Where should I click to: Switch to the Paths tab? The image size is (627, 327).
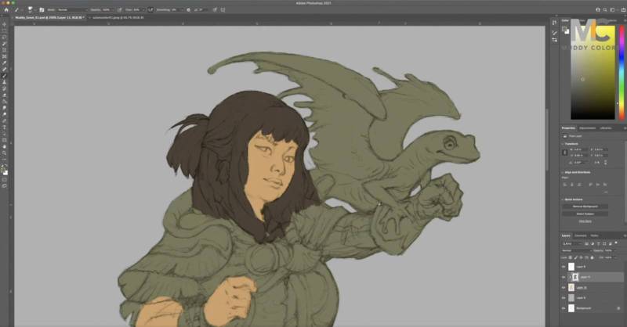pyautogui.click(x=594, y=235)
